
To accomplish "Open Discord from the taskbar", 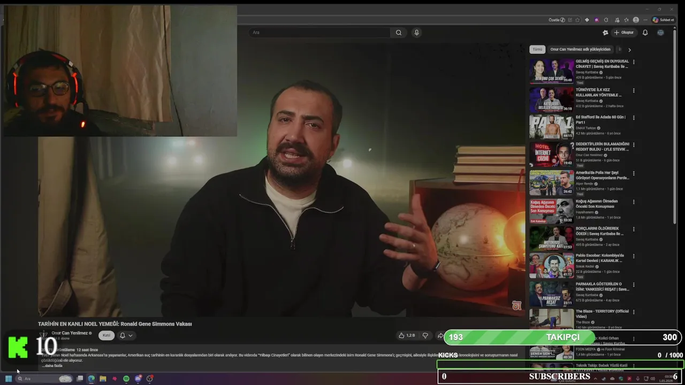I will [138, 379].
